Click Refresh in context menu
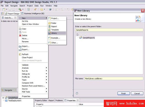Screen dimensions: 145x107 [25, 54]
